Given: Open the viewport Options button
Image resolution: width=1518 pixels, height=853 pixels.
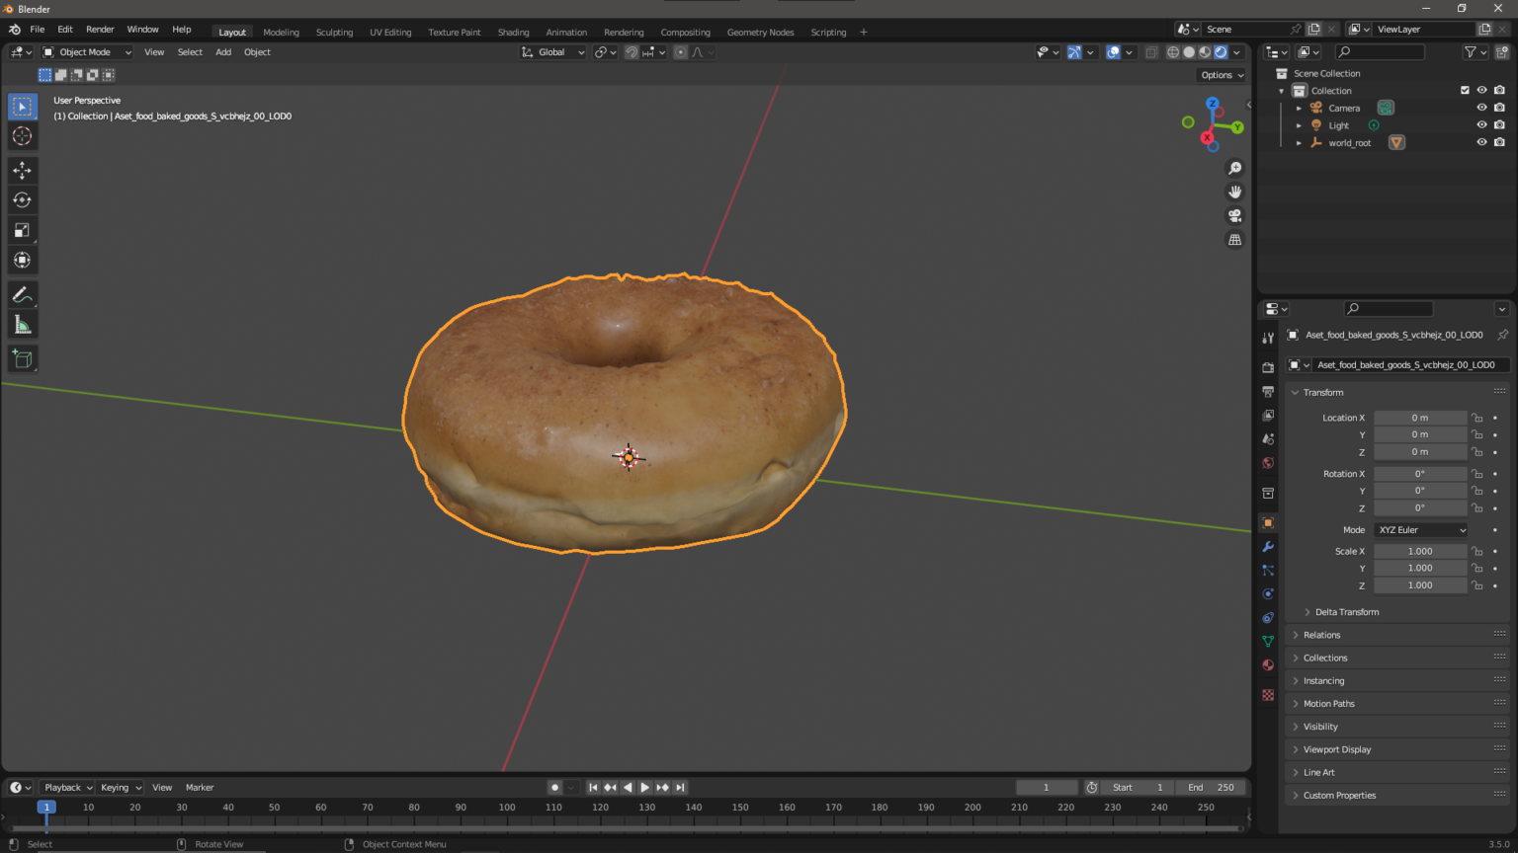Looking at the screenshot, I should (x=1222, y=74).
